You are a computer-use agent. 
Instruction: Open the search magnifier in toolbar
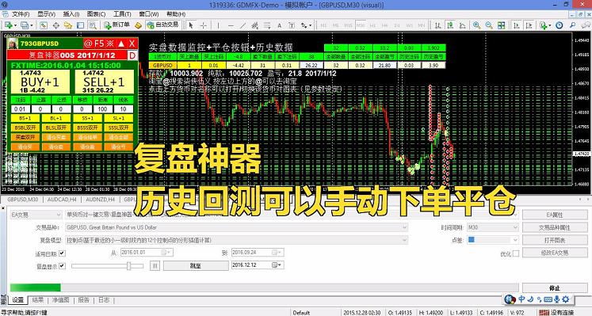click(572, 25)
